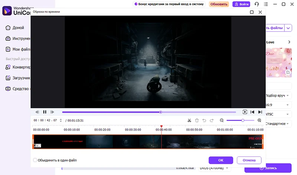Image resolution: width=297 pixels, height=175 pixels.
Task: Click the time stepper arrows
Action: (61, 120)
